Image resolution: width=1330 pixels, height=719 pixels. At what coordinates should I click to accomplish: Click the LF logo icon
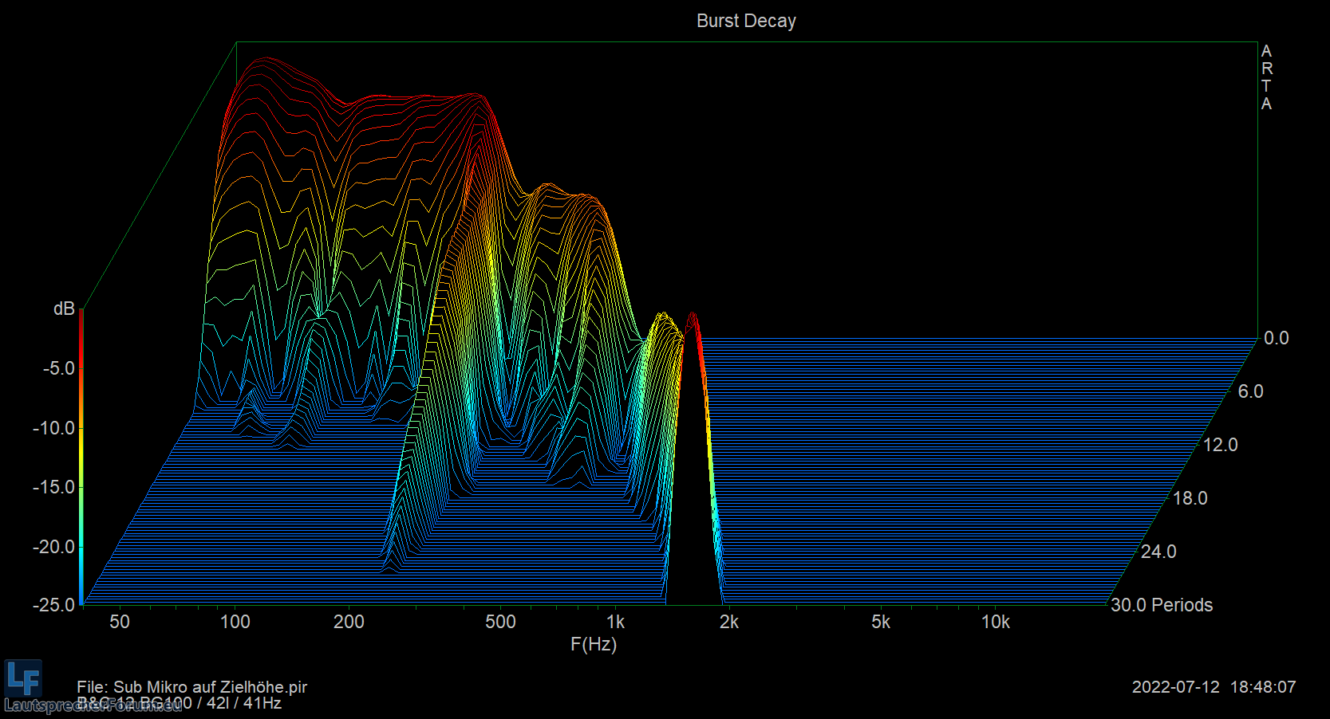pyautogui.click(x=23, y=678)
